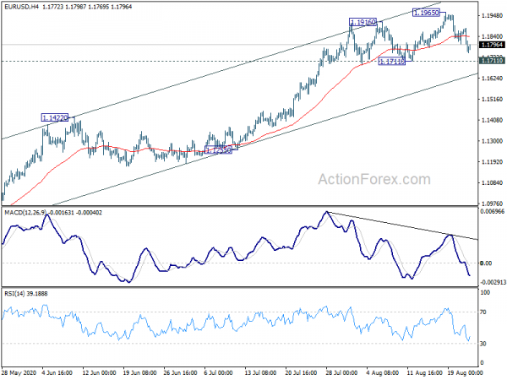Viewport: 507px width, 380px height.
Task: Select the 1.19160 high price label
Action: coord(363,22)
